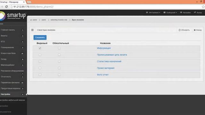205x115 pixels.
Task: Click the Выход logout item
Action: pyautogui.click(x=198, y=12)
